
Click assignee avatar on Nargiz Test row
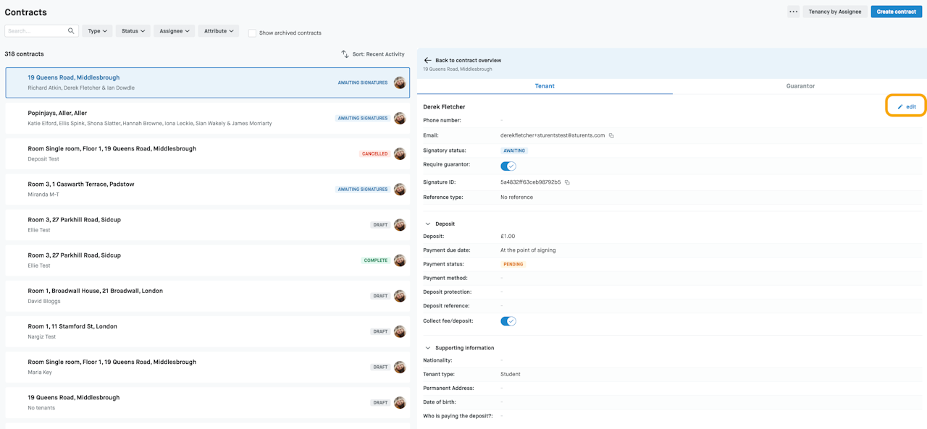pos(400,331)
